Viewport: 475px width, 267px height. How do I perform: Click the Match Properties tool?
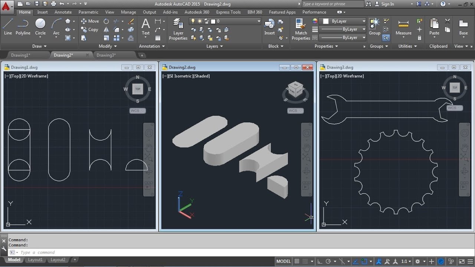pyautogui.click(x=301, y=30)
